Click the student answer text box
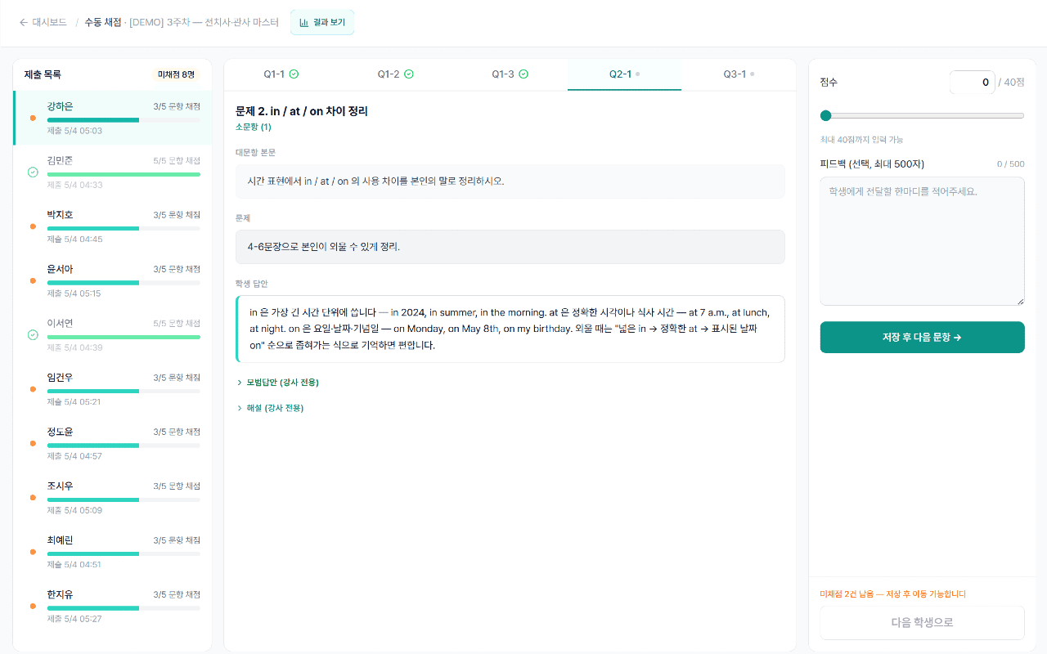Image resolution: width=1047 pixels, height=654 pixels. [510, 329]
